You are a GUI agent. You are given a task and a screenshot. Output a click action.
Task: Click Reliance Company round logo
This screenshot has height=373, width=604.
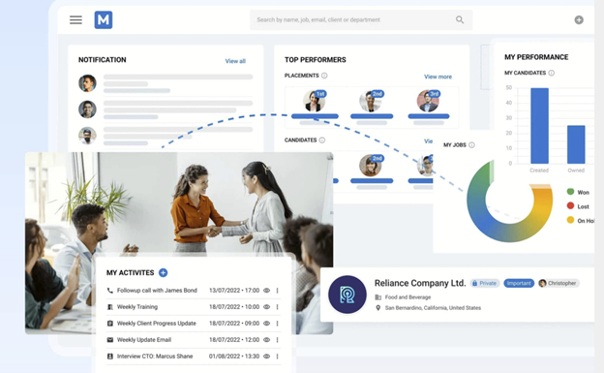(347, 295)
